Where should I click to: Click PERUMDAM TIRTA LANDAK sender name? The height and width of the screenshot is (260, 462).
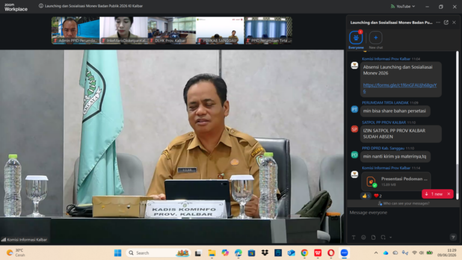pos(385,103)
